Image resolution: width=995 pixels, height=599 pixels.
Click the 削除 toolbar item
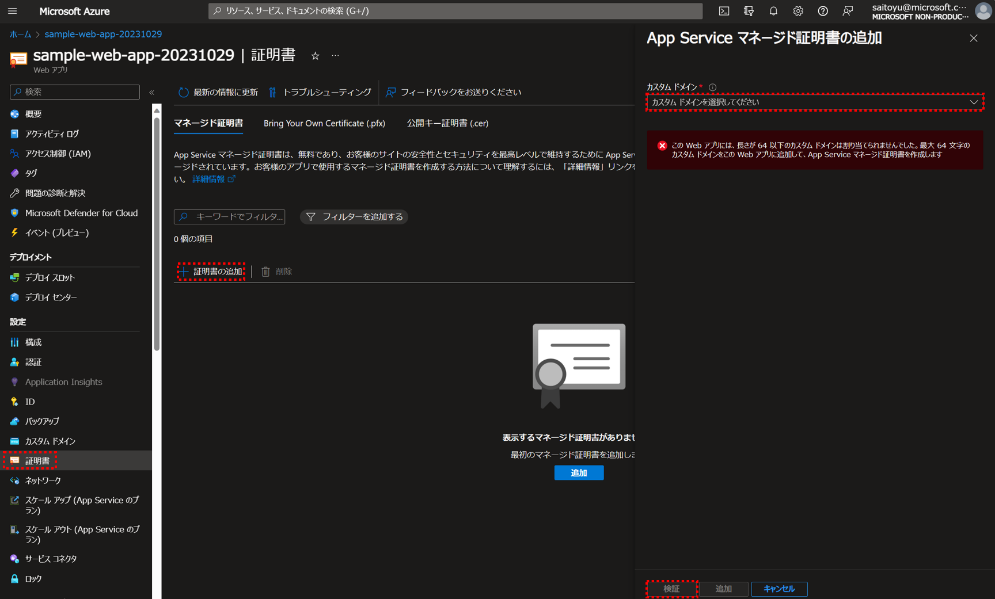coord(277,272)
